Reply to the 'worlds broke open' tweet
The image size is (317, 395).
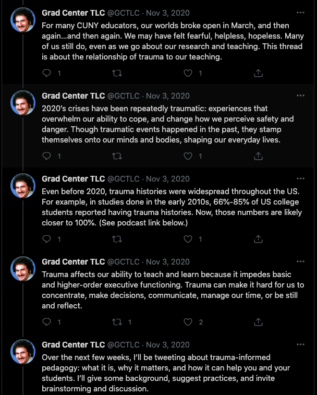pos(47,74)
